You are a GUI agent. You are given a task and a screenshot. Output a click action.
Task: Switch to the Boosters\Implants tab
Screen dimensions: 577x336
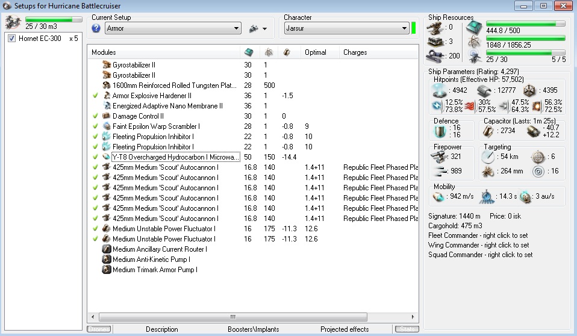click(x=253, y=329)
